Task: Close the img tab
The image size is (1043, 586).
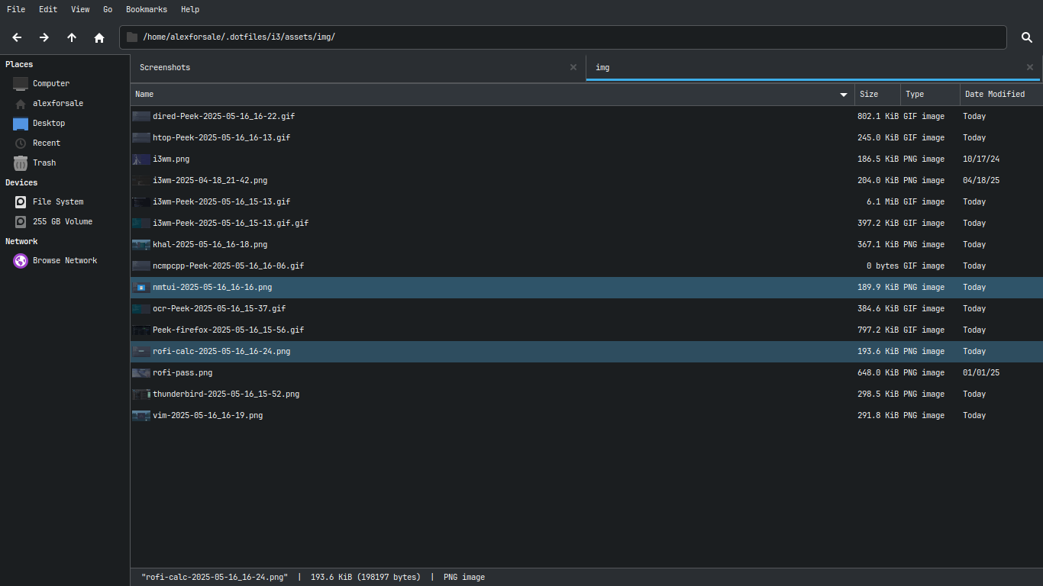Action: pyautogui.click(x=1030, y=67)
